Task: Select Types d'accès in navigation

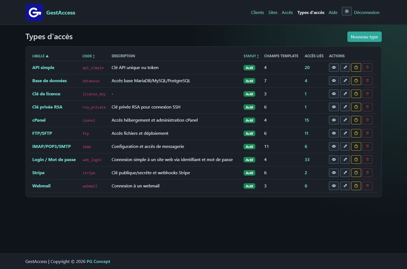Action: tap(311, 12)
